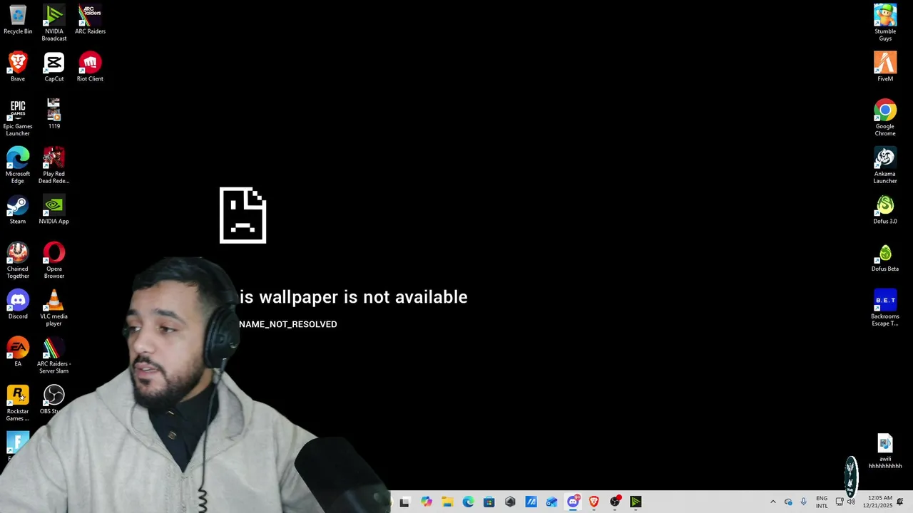This screenshot has width=913, height=513.
Task: Open Copilot from the taskbar
Action: click(x=426, y=502)
